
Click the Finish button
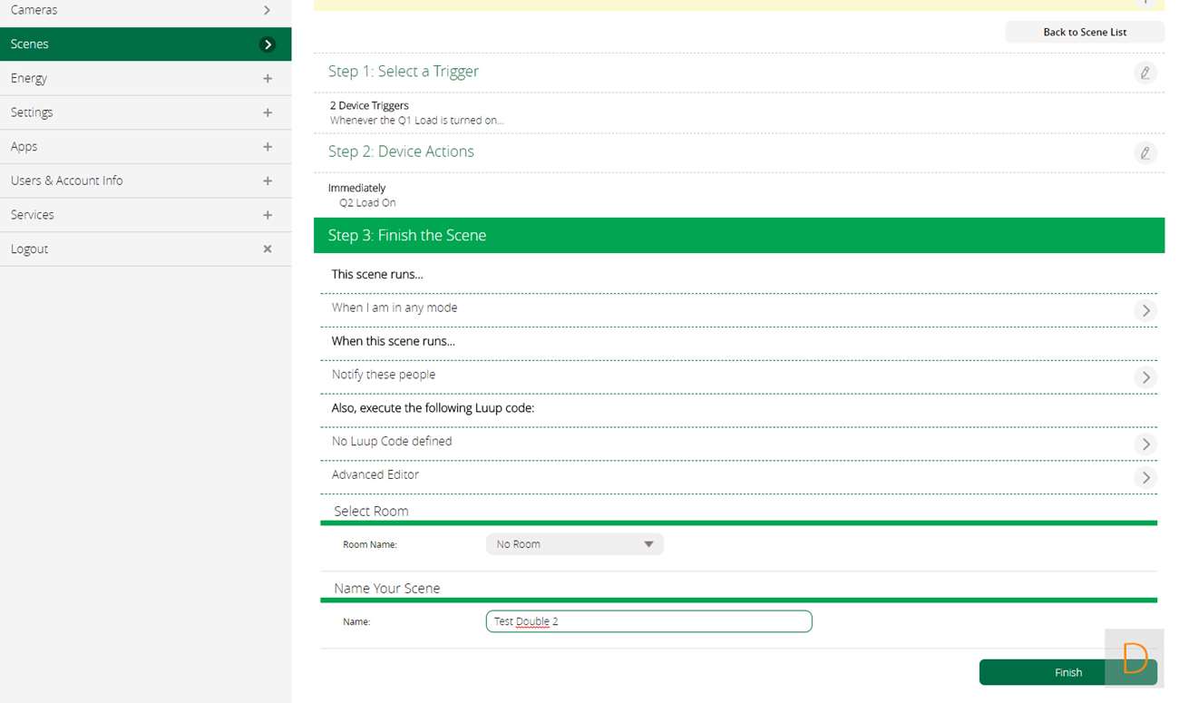click(1067, 672)
